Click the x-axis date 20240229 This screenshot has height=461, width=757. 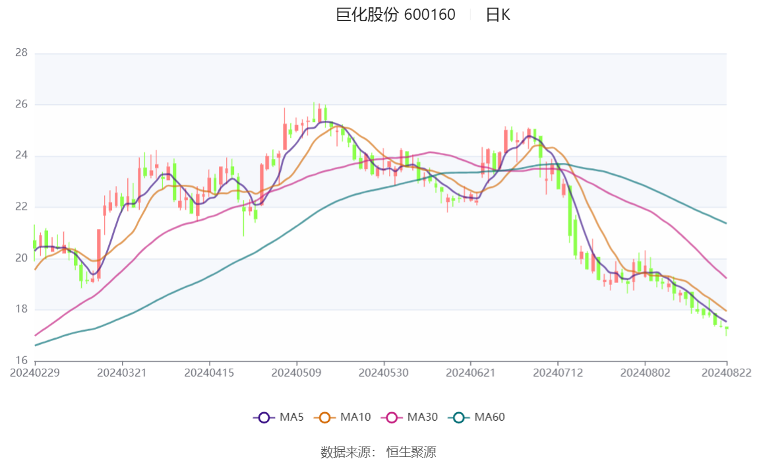(35, 373)
